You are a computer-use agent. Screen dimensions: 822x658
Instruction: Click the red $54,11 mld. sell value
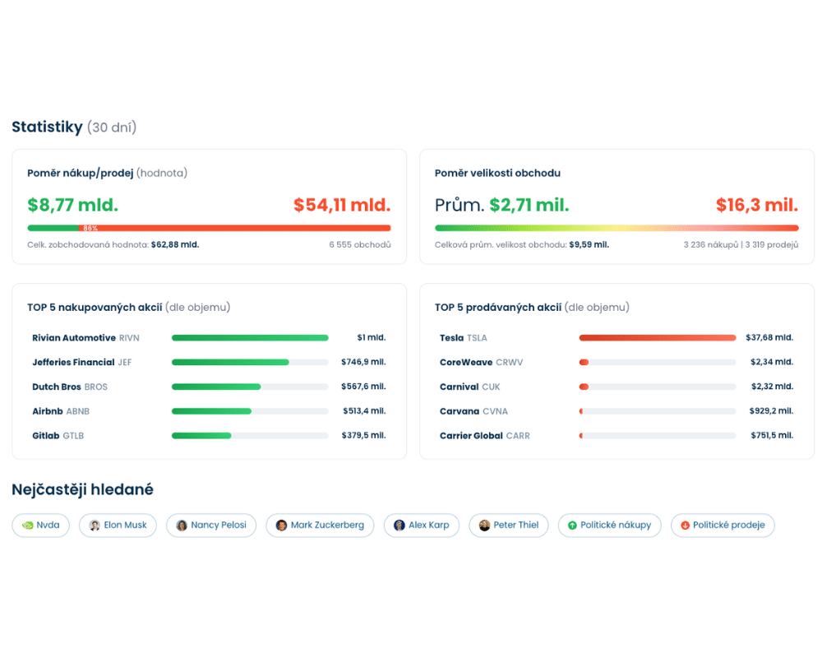pos(342,205)
